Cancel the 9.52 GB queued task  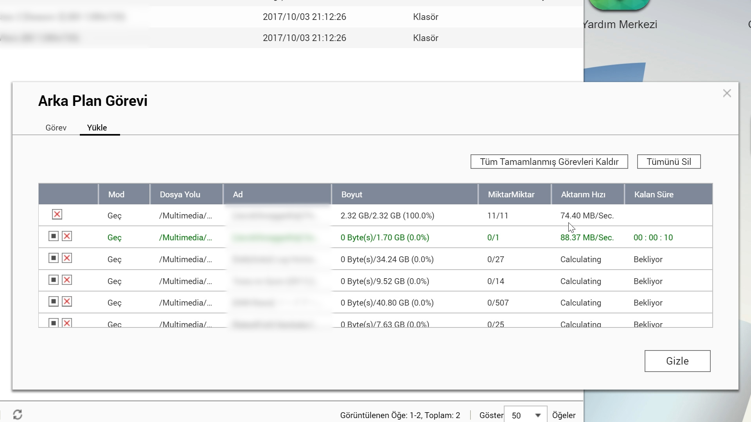[67, 280]
